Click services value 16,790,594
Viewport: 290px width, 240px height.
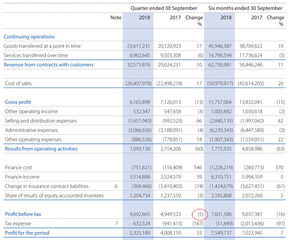click(x=220, y=56)
